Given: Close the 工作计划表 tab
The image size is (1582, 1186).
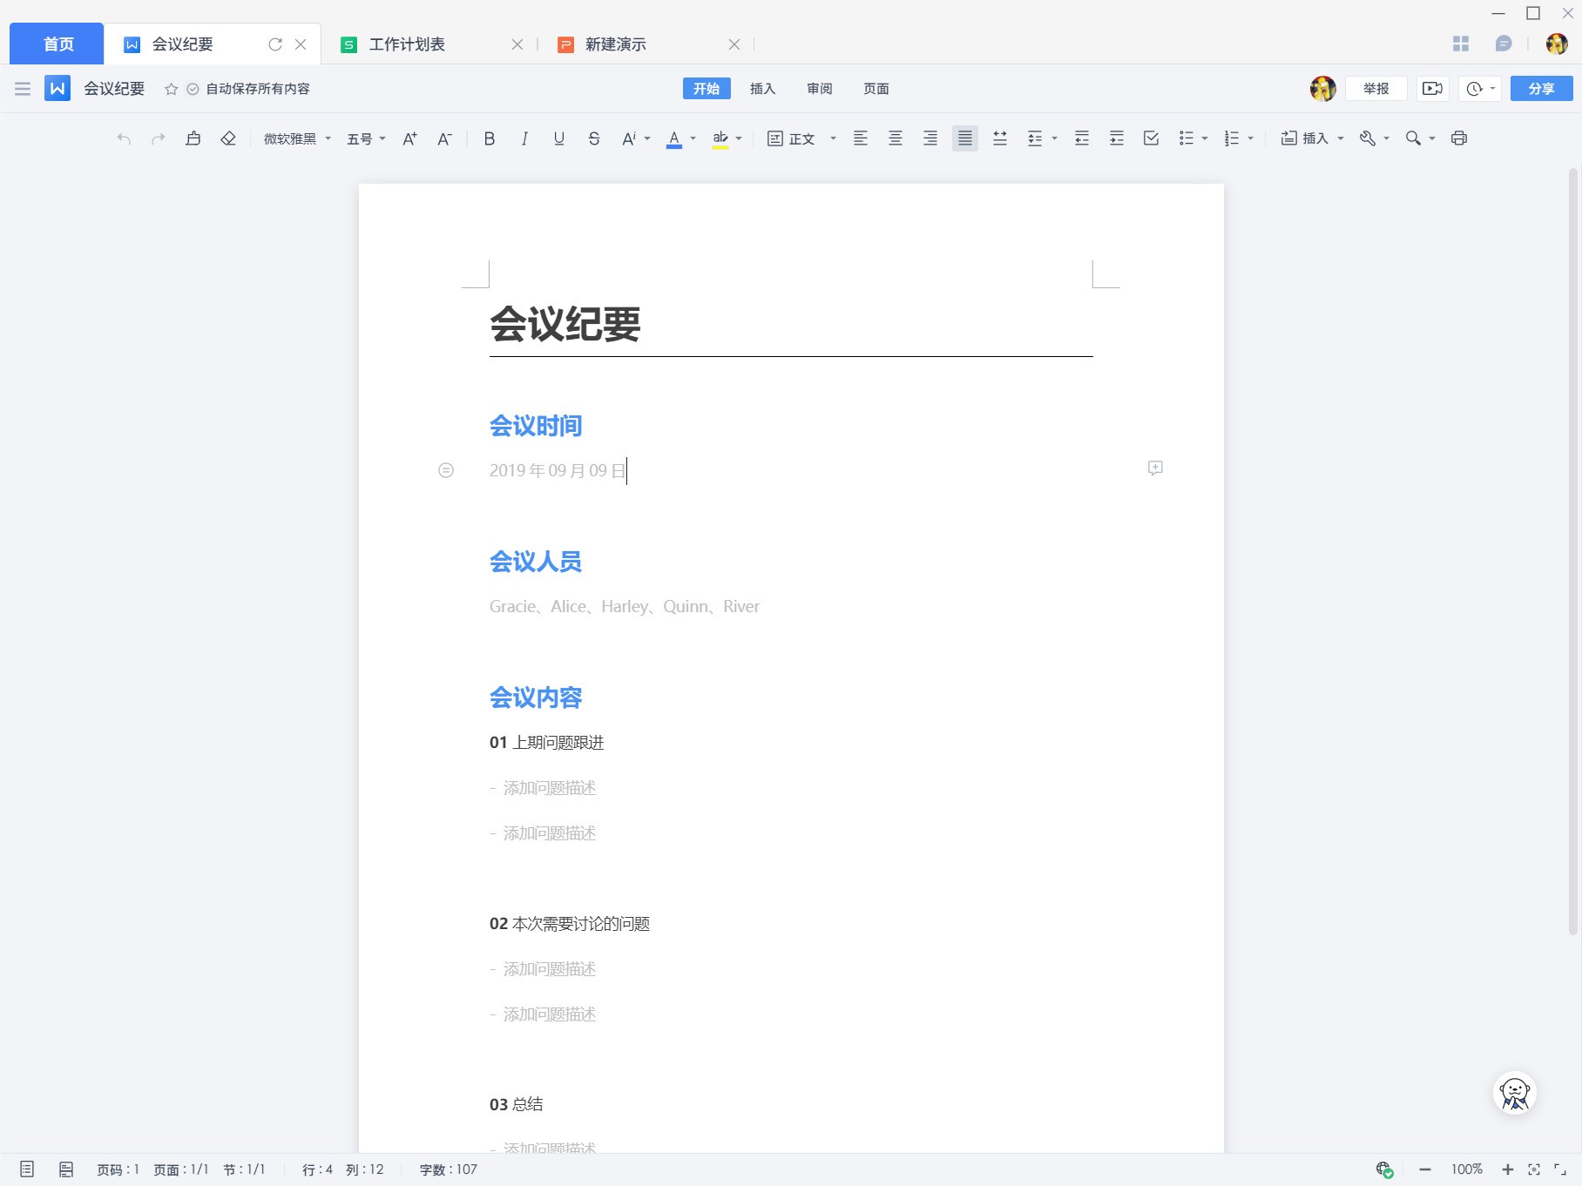Looking at the screenshot, I should point(517,44).
